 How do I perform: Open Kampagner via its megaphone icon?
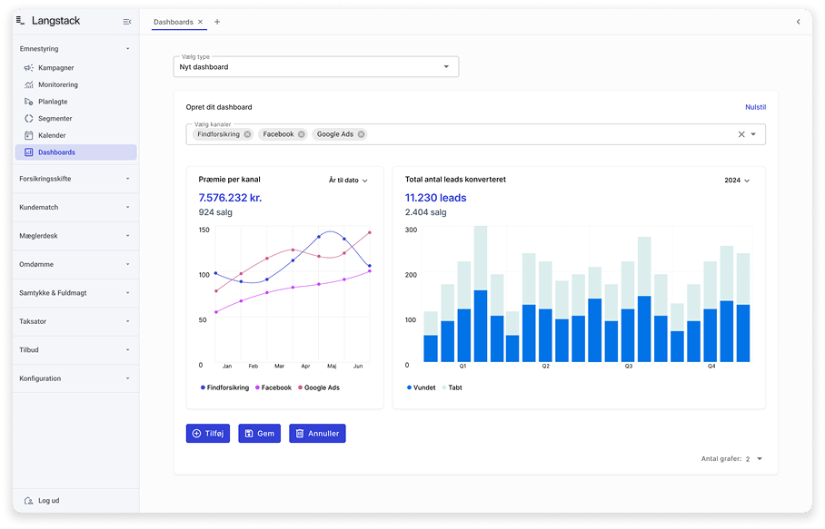click(x=29, y=68)
